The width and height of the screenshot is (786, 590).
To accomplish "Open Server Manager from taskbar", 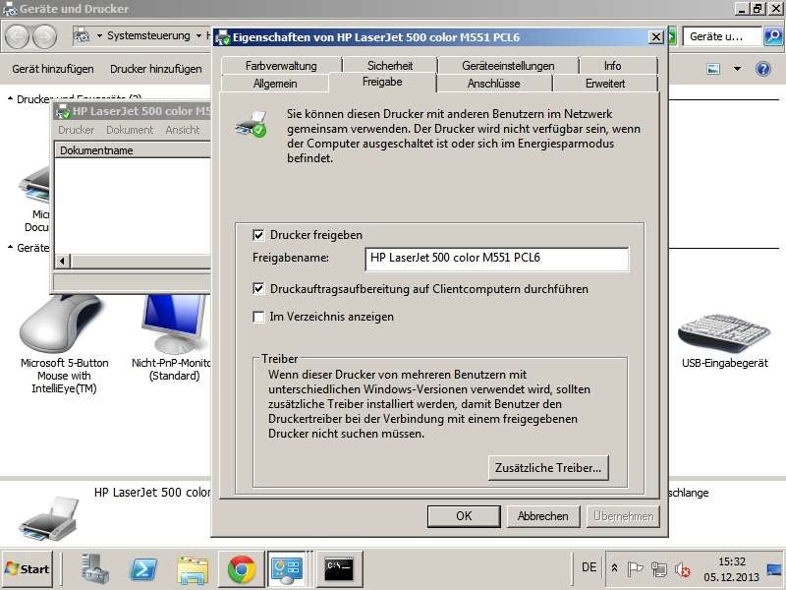I will coord(95,569).
